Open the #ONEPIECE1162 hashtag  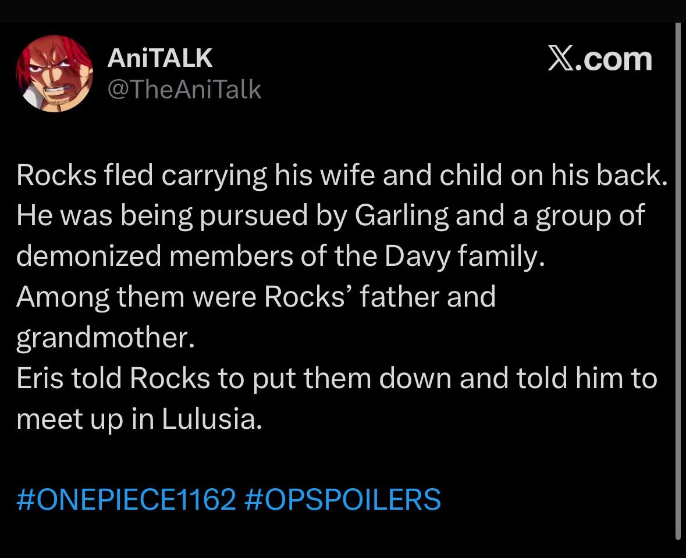coord(126,499)
